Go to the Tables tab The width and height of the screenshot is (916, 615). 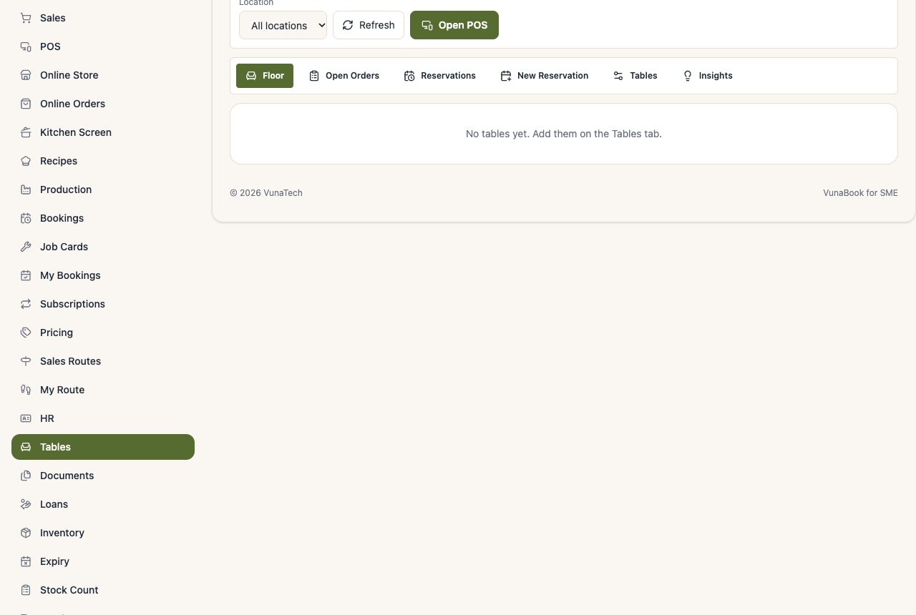[635, 76]
